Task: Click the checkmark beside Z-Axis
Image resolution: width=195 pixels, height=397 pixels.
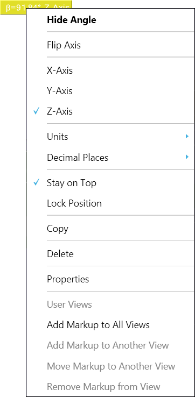Action: (37, 111)
